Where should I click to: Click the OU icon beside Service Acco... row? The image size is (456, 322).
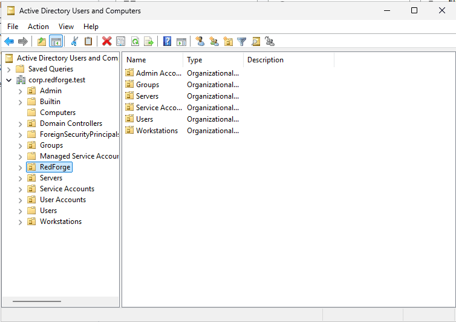click(129, 107)
